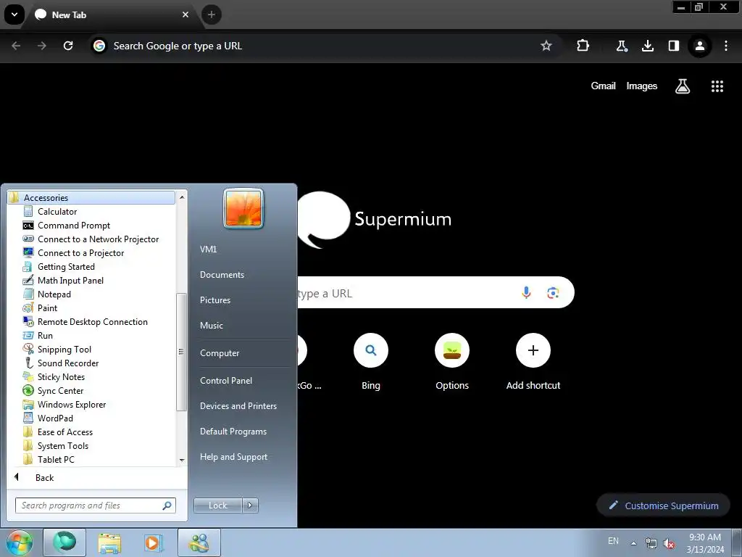
Task: Open Windows Media Player taskbar icon
Action: coord(154,542)
